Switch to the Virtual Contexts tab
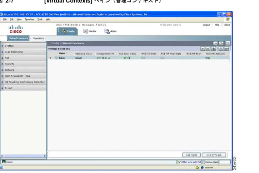Viewport: 259px width, 173px height. (x=18, y=38)
